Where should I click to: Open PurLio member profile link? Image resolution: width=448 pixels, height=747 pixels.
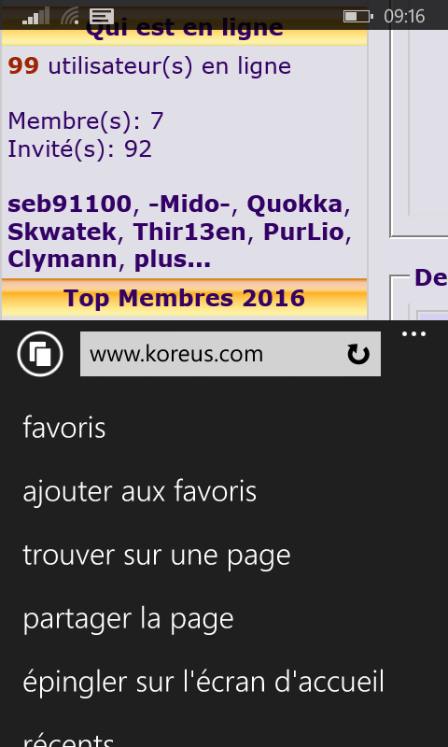[x=303, y=232]
